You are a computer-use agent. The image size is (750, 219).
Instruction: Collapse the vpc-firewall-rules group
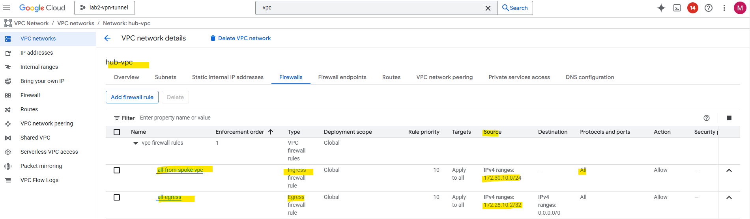(x=136, y=143)
